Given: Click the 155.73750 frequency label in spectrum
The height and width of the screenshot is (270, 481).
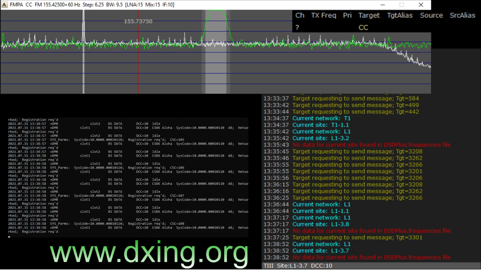Looking at the screenshot, I should (x=138, y=21).
